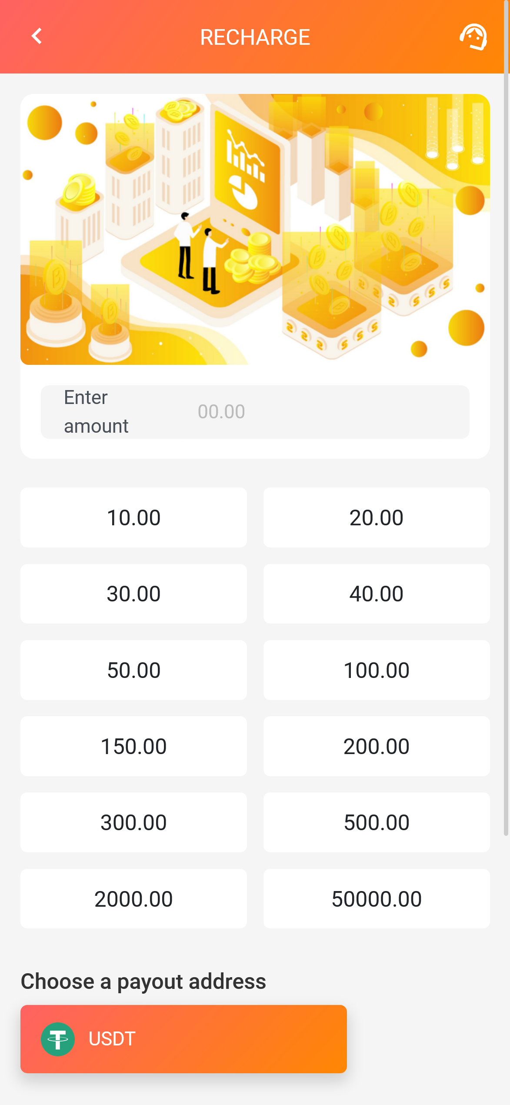Viewport: 510px width, 1105px height.
Task: Click the RECHARGE page title
Action: 255,37
